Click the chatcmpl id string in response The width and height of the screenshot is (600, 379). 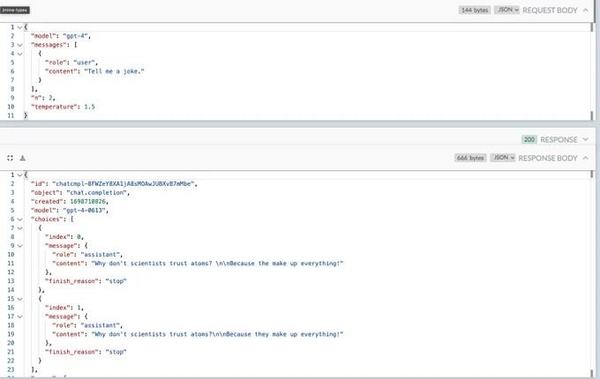click(x=124, y=183)
